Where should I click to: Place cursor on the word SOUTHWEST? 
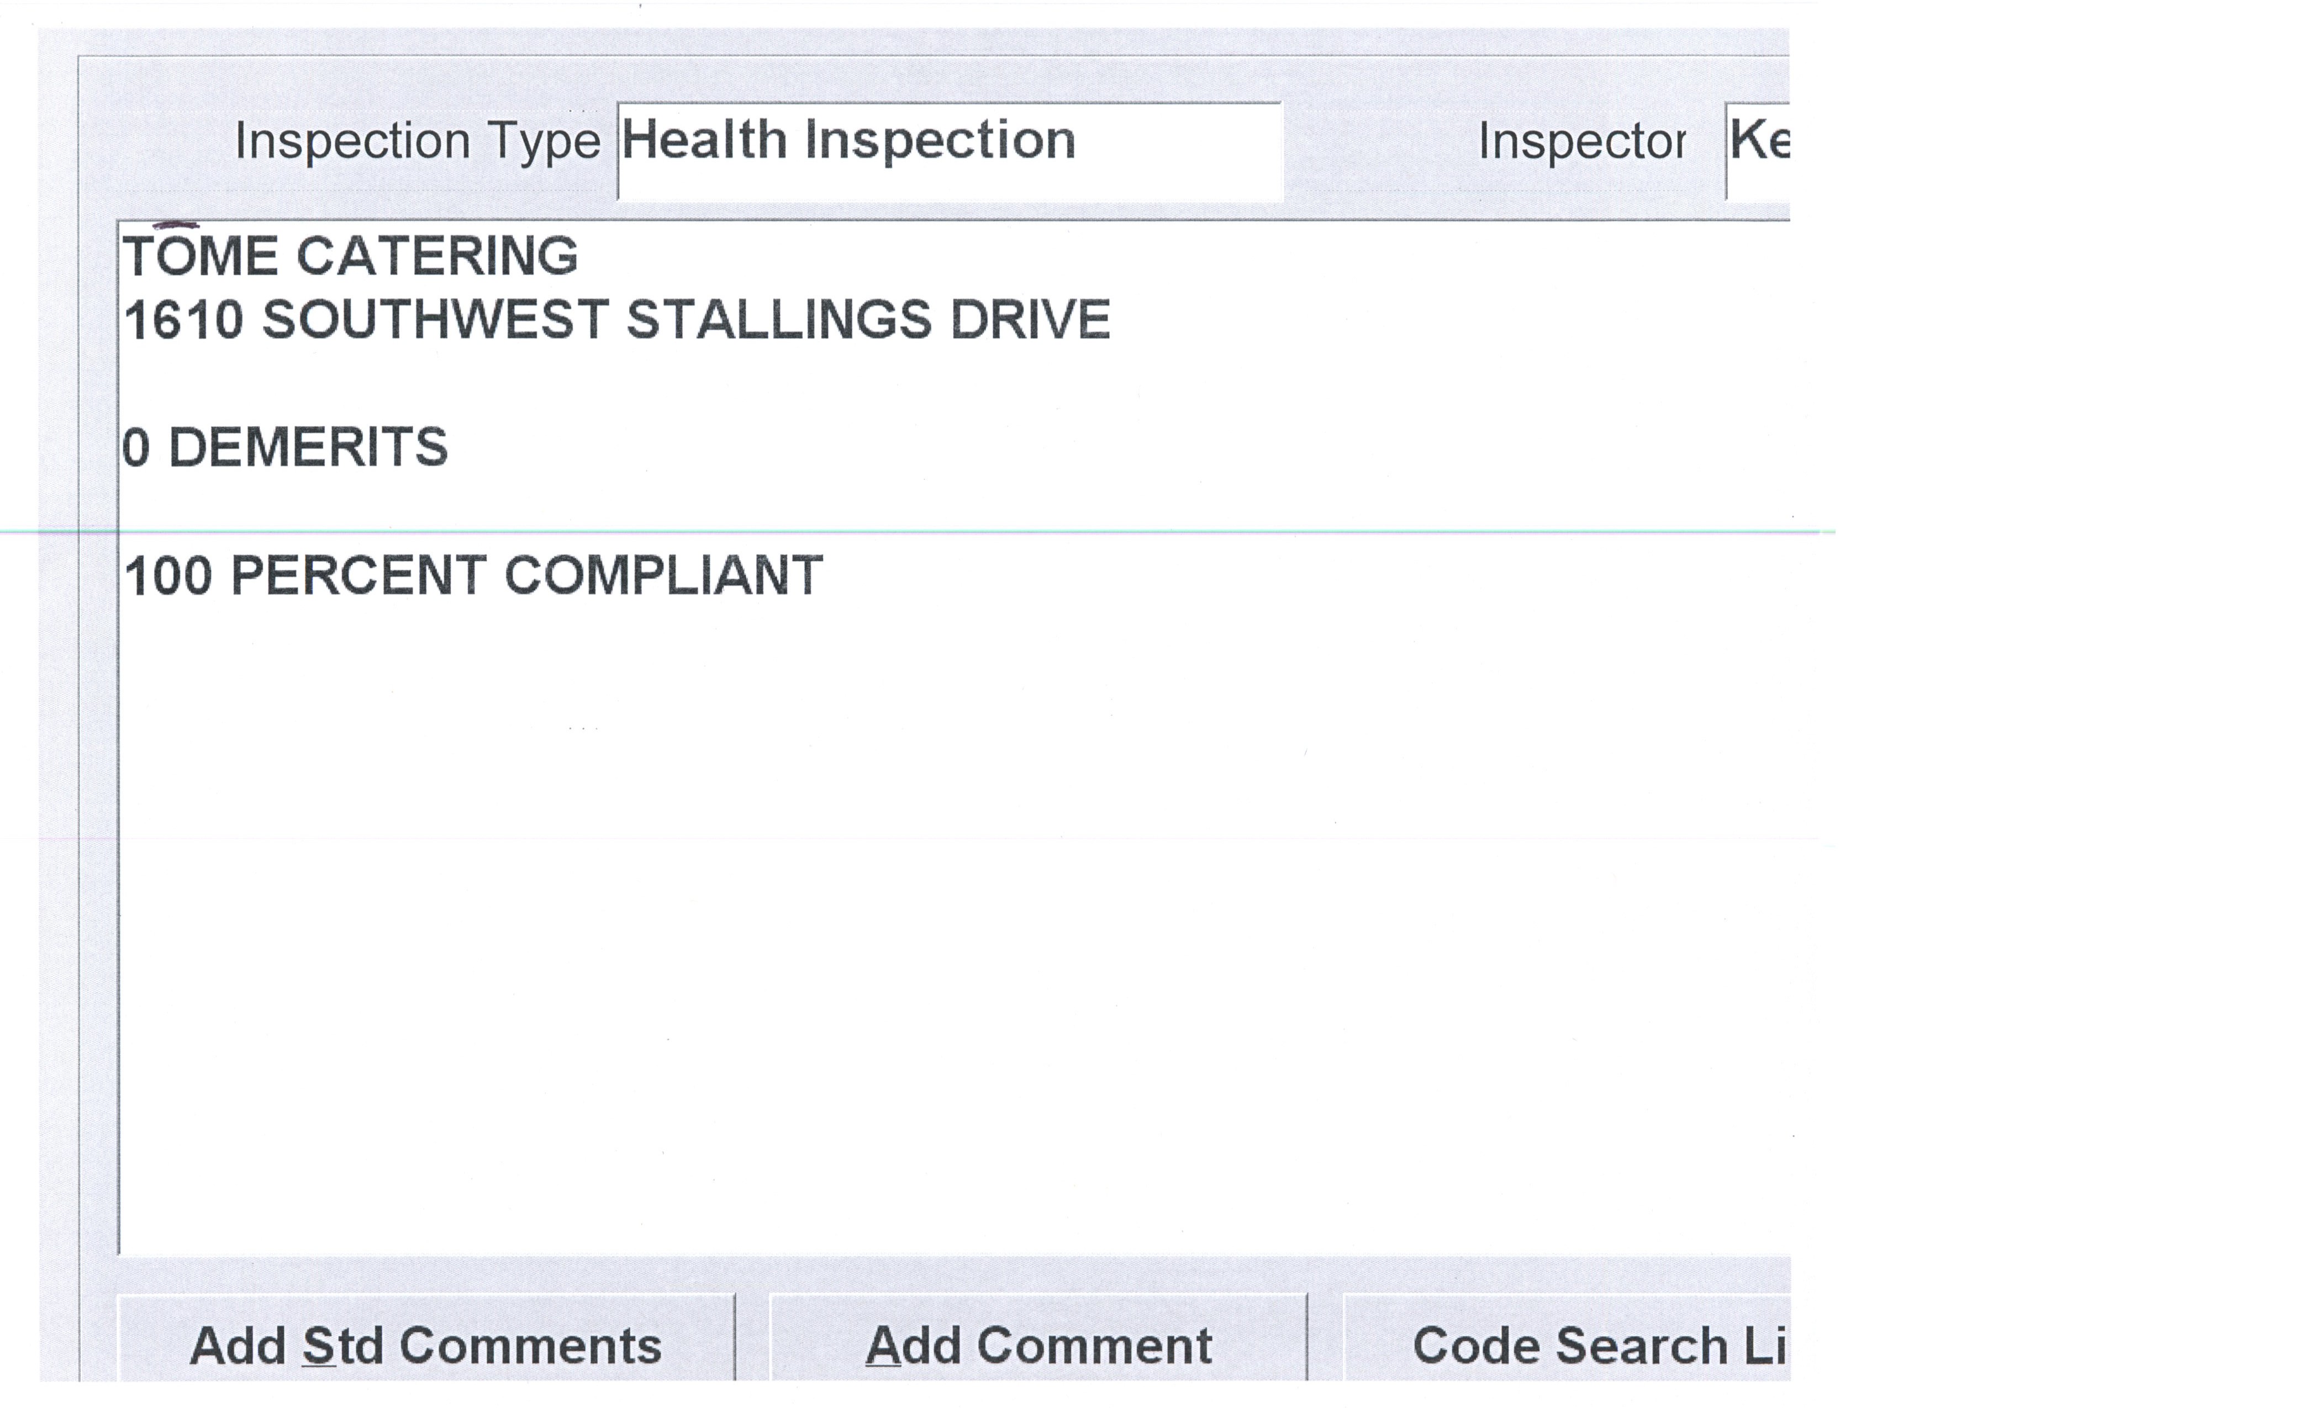tap(435, 320)
